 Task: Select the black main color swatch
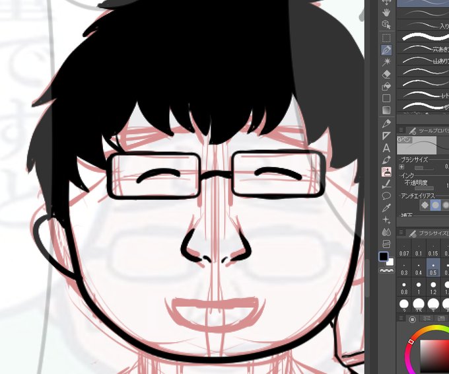(383, 256)
